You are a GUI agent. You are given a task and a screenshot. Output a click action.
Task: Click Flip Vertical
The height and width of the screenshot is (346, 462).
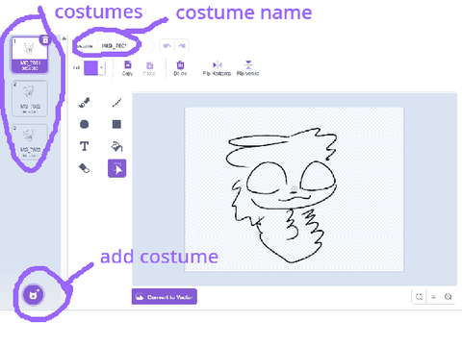(x=248, y=68)
